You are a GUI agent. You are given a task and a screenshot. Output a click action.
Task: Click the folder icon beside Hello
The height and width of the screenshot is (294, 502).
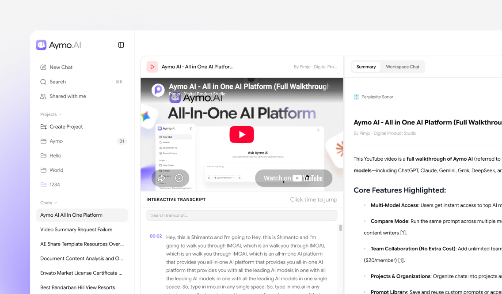click(x=43, y=155)
